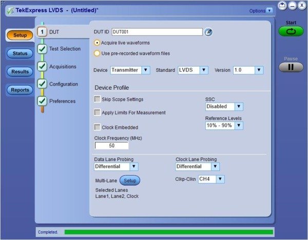Click the Selected Lanes list text
The width and height of the screenshot is (308, 240).
(x=117, y=196)
